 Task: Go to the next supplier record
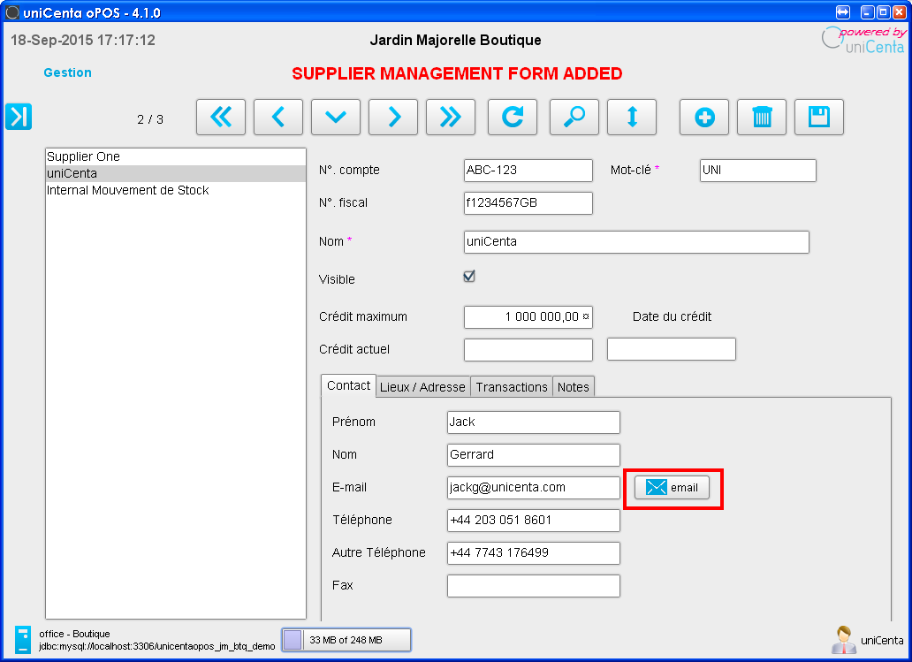coord(393,116)
